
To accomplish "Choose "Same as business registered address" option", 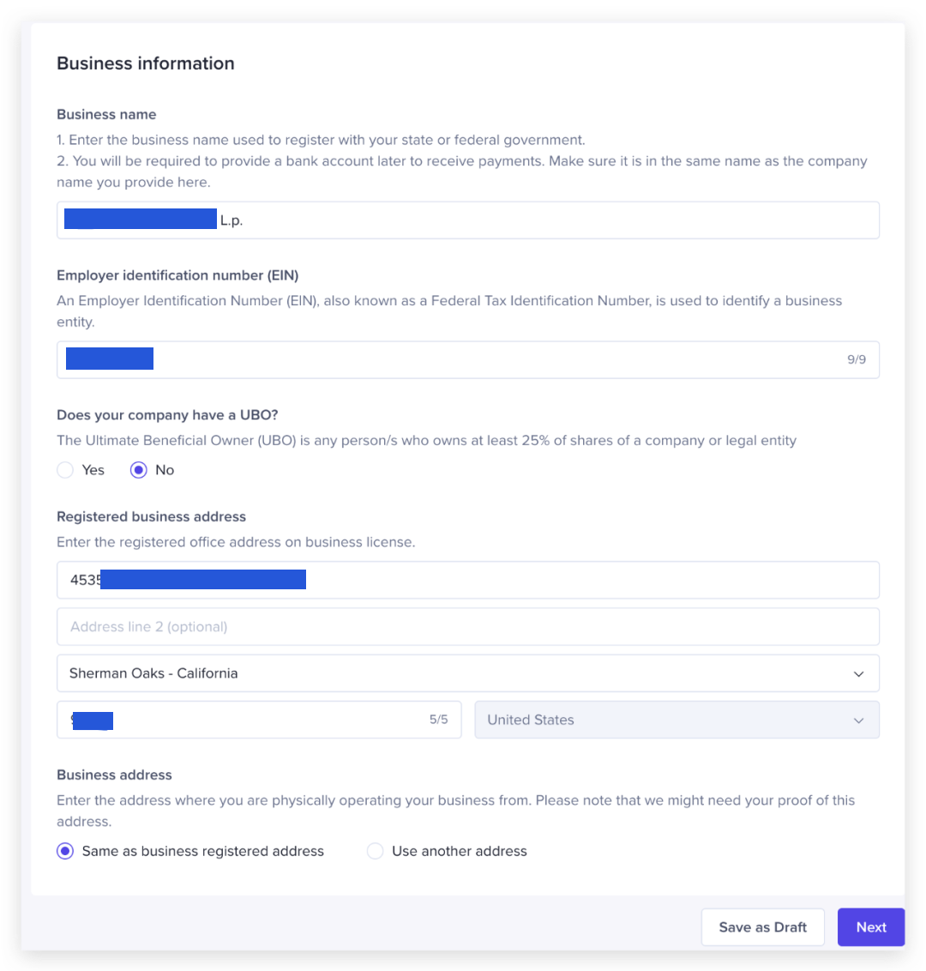I will tap(65, 852).
